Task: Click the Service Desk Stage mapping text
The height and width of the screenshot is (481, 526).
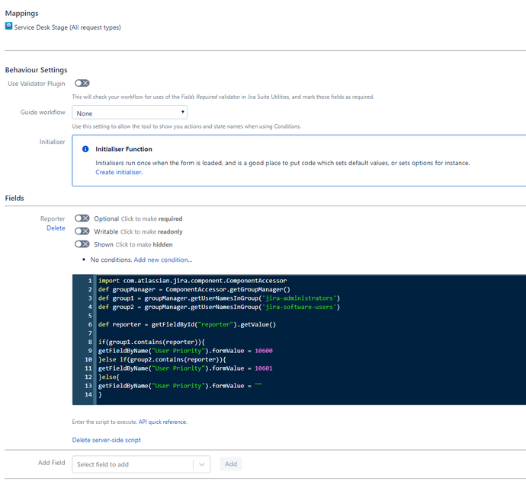Action: (67, 27)
